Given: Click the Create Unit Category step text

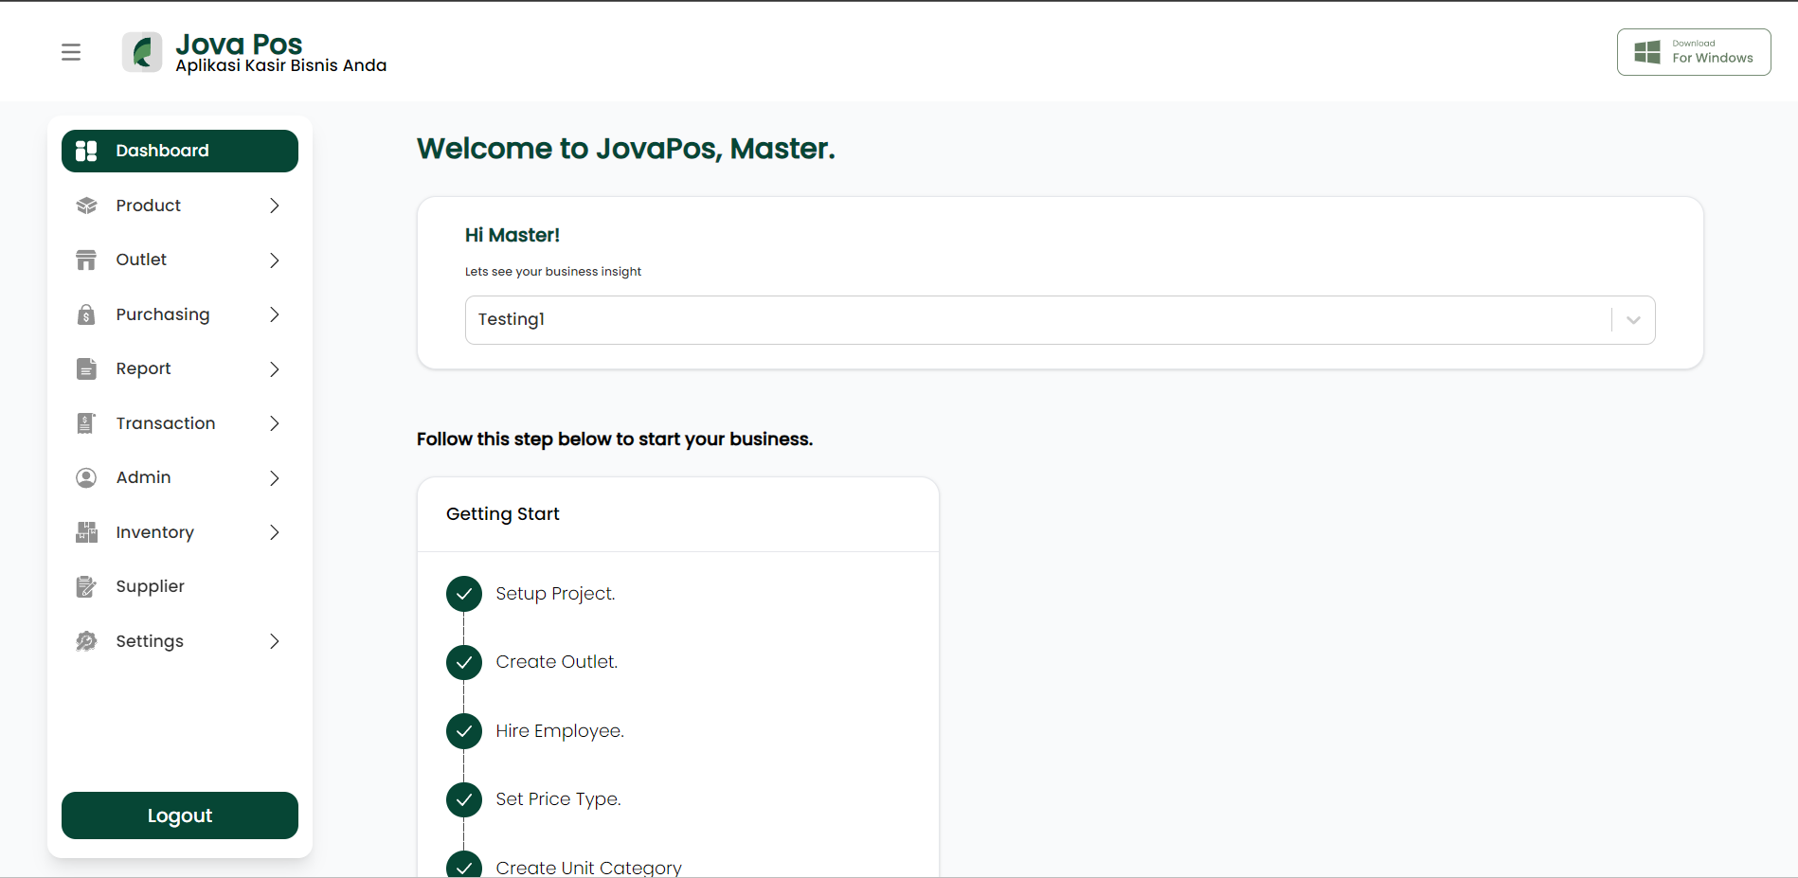Looking at the screenshot, I should click(588, 868).
